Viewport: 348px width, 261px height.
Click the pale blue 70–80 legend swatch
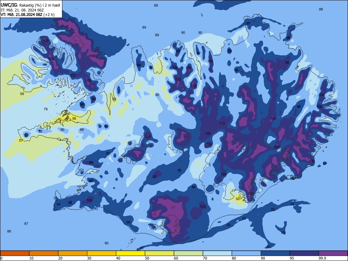point(217,253)
